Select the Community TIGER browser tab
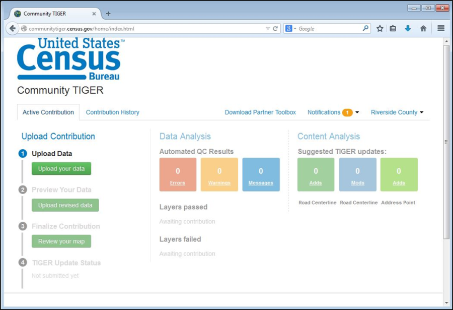453x310 pixels. [55, 14]
